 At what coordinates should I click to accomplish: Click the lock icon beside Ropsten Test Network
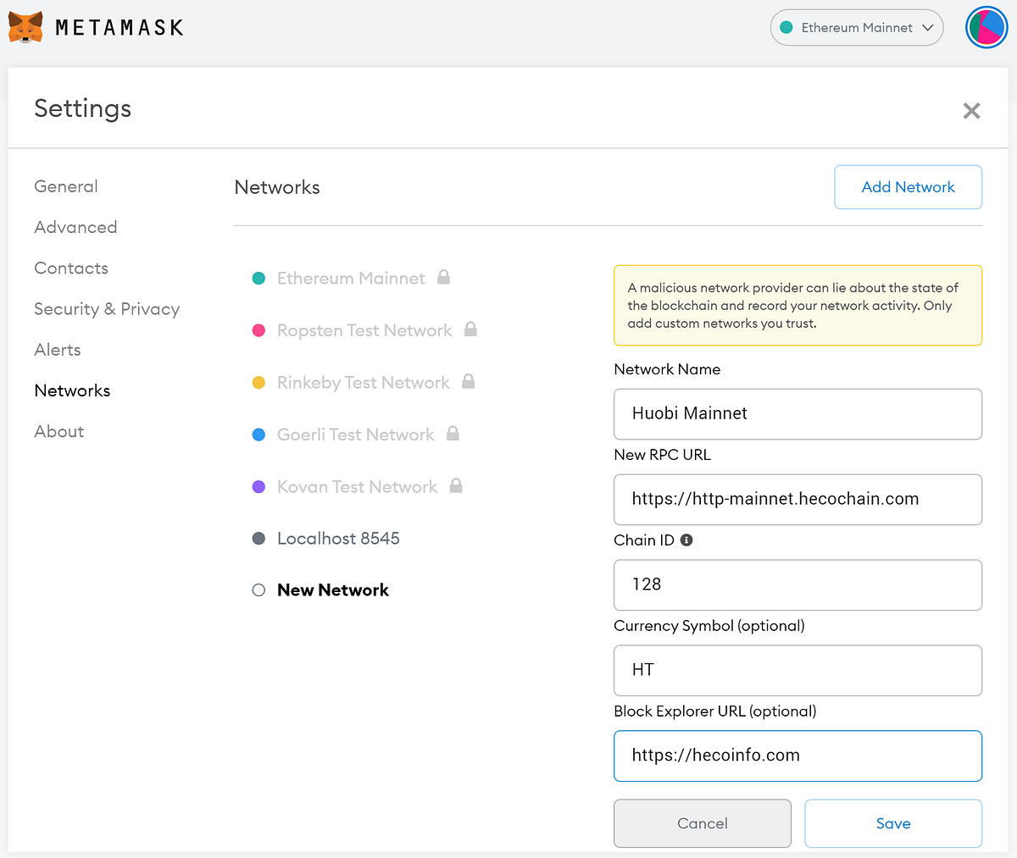tap(470, 329)
